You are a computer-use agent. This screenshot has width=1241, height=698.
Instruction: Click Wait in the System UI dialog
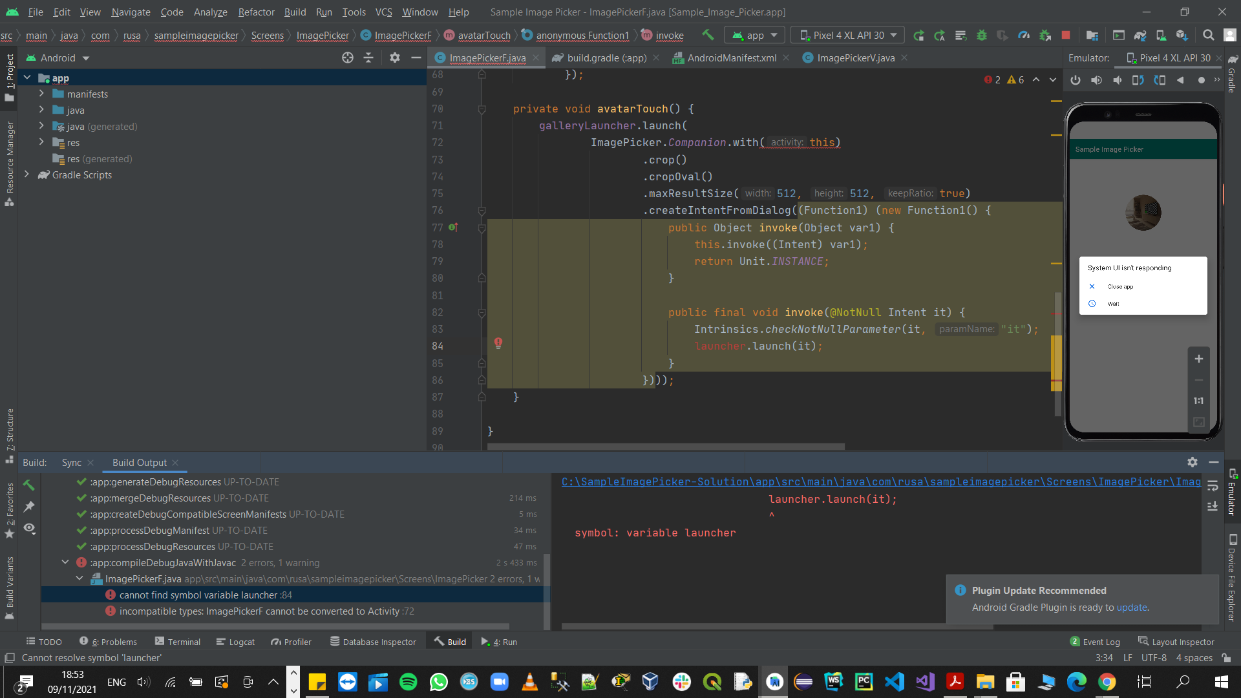(x=1112, y=303)
